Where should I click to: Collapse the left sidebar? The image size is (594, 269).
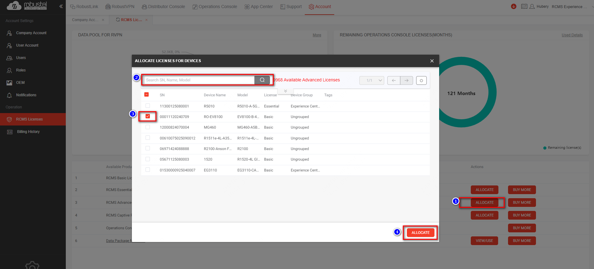[61, 6]
